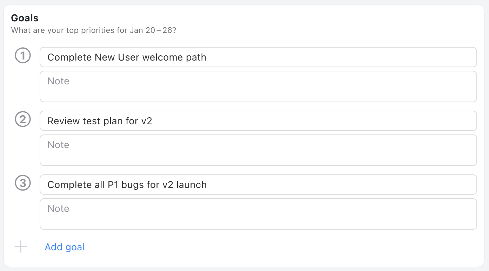Open the Add goal link
The image size is (489, 271).
point(65,247)
